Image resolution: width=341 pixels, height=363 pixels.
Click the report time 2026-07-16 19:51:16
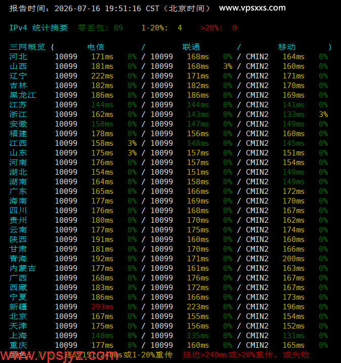[x=98, y=9]
